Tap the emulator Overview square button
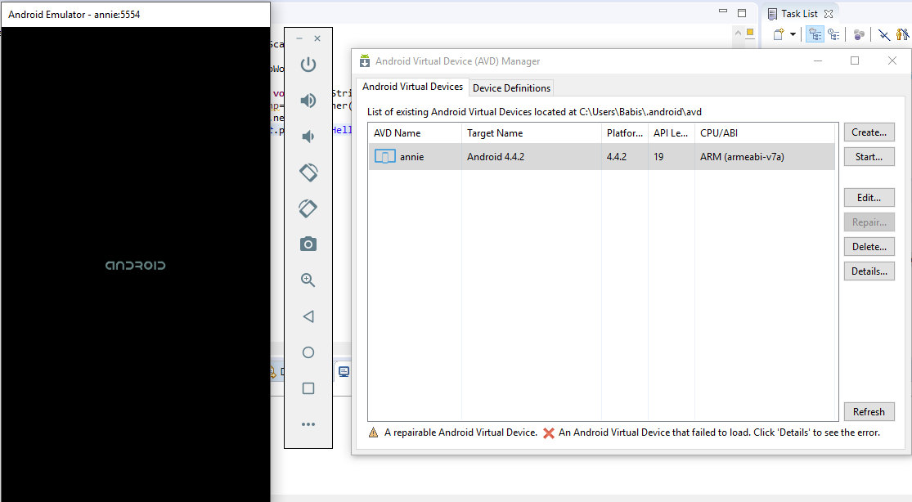The height and width of the screenshot is (502, 912). 308,388
